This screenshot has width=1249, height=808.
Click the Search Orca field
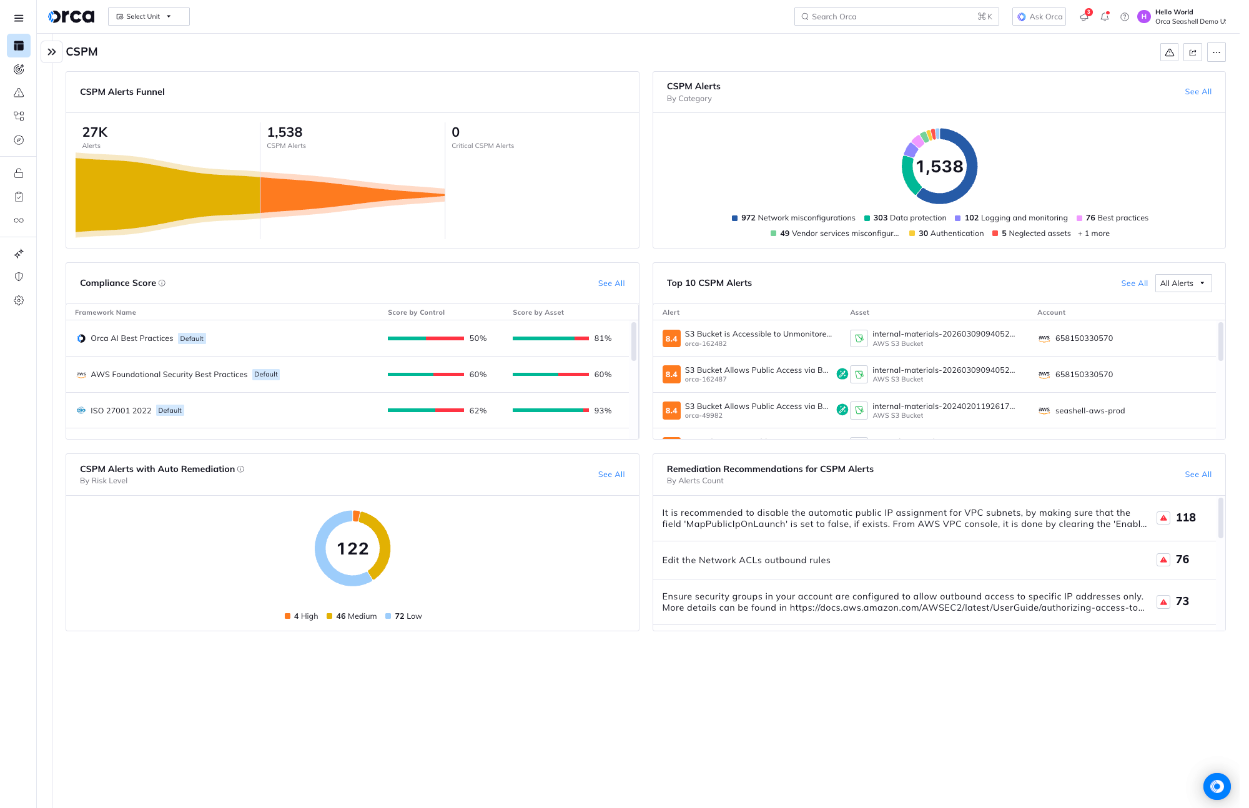click(x=896, y=17)
